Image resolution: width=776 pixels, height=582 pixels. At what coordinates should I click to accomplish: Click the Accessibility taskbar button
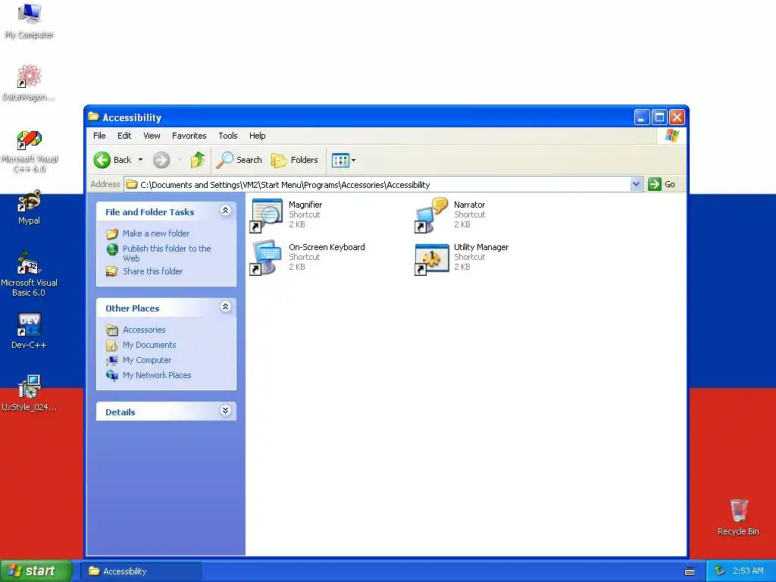[x=142, y=571]
